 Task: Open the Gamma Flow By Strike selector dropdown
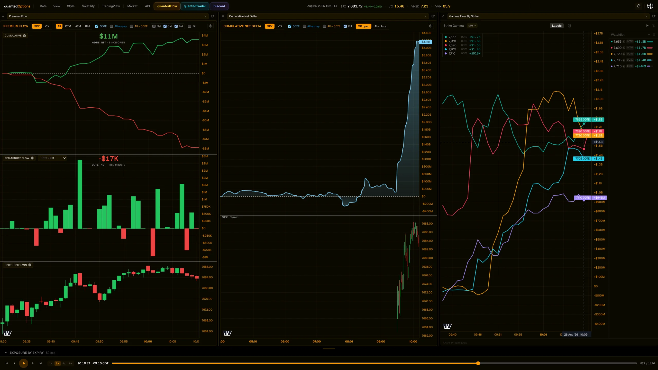(x=548, y=16)
